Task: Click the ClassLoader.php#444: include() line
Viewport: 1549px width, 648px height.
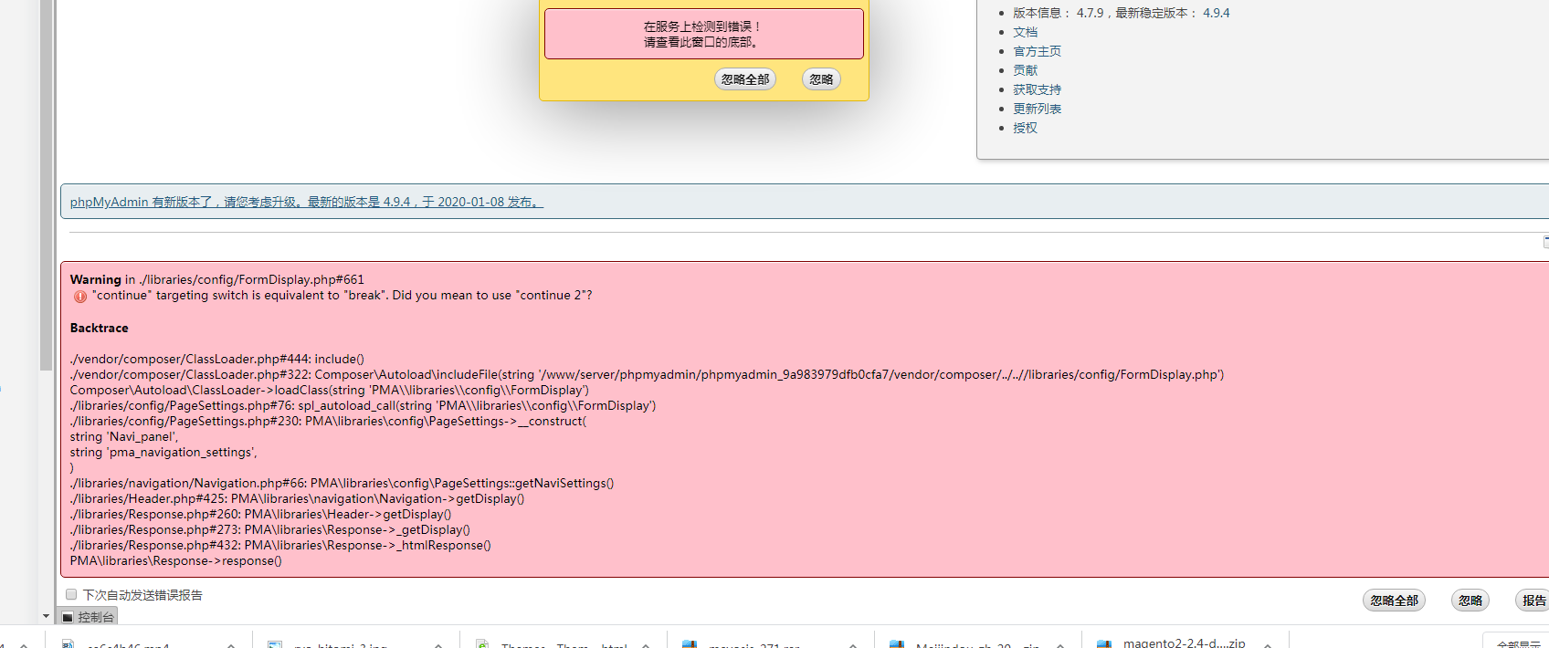Action: point(217,359)
